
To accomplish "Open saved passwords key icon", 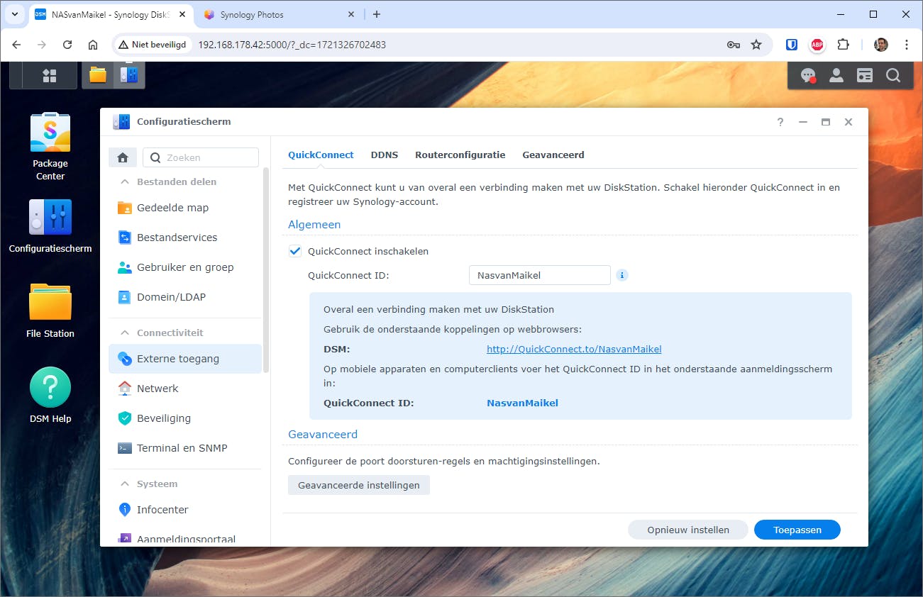I will (x=734, y=45).
